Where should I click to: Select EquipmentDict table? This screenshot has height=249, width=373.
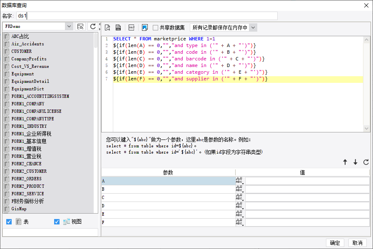(x=27, y=89)
